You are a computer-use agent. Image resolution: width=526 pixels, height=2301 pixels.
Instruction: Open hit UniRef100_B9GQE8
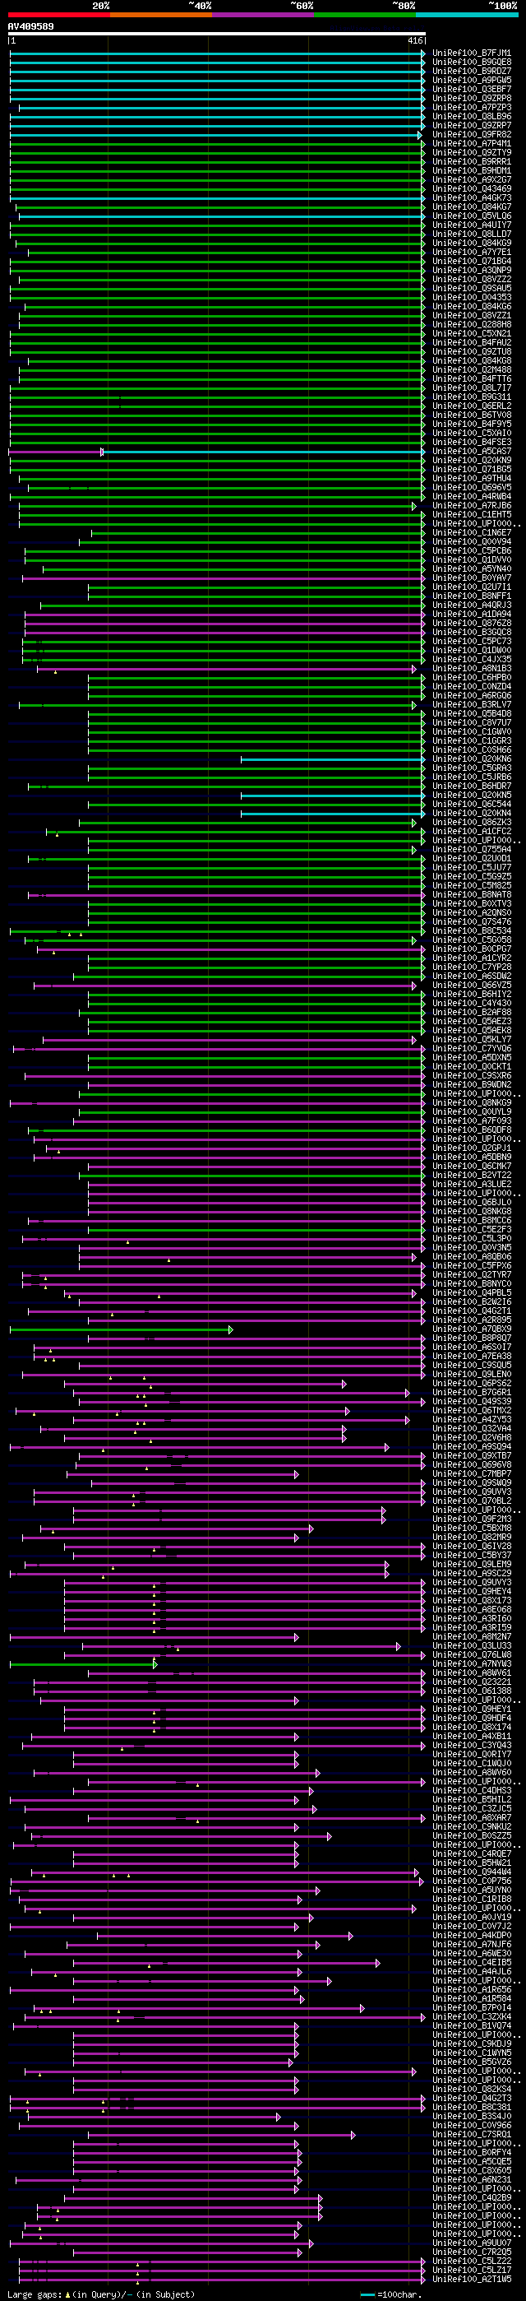click(x=473, y=63)
